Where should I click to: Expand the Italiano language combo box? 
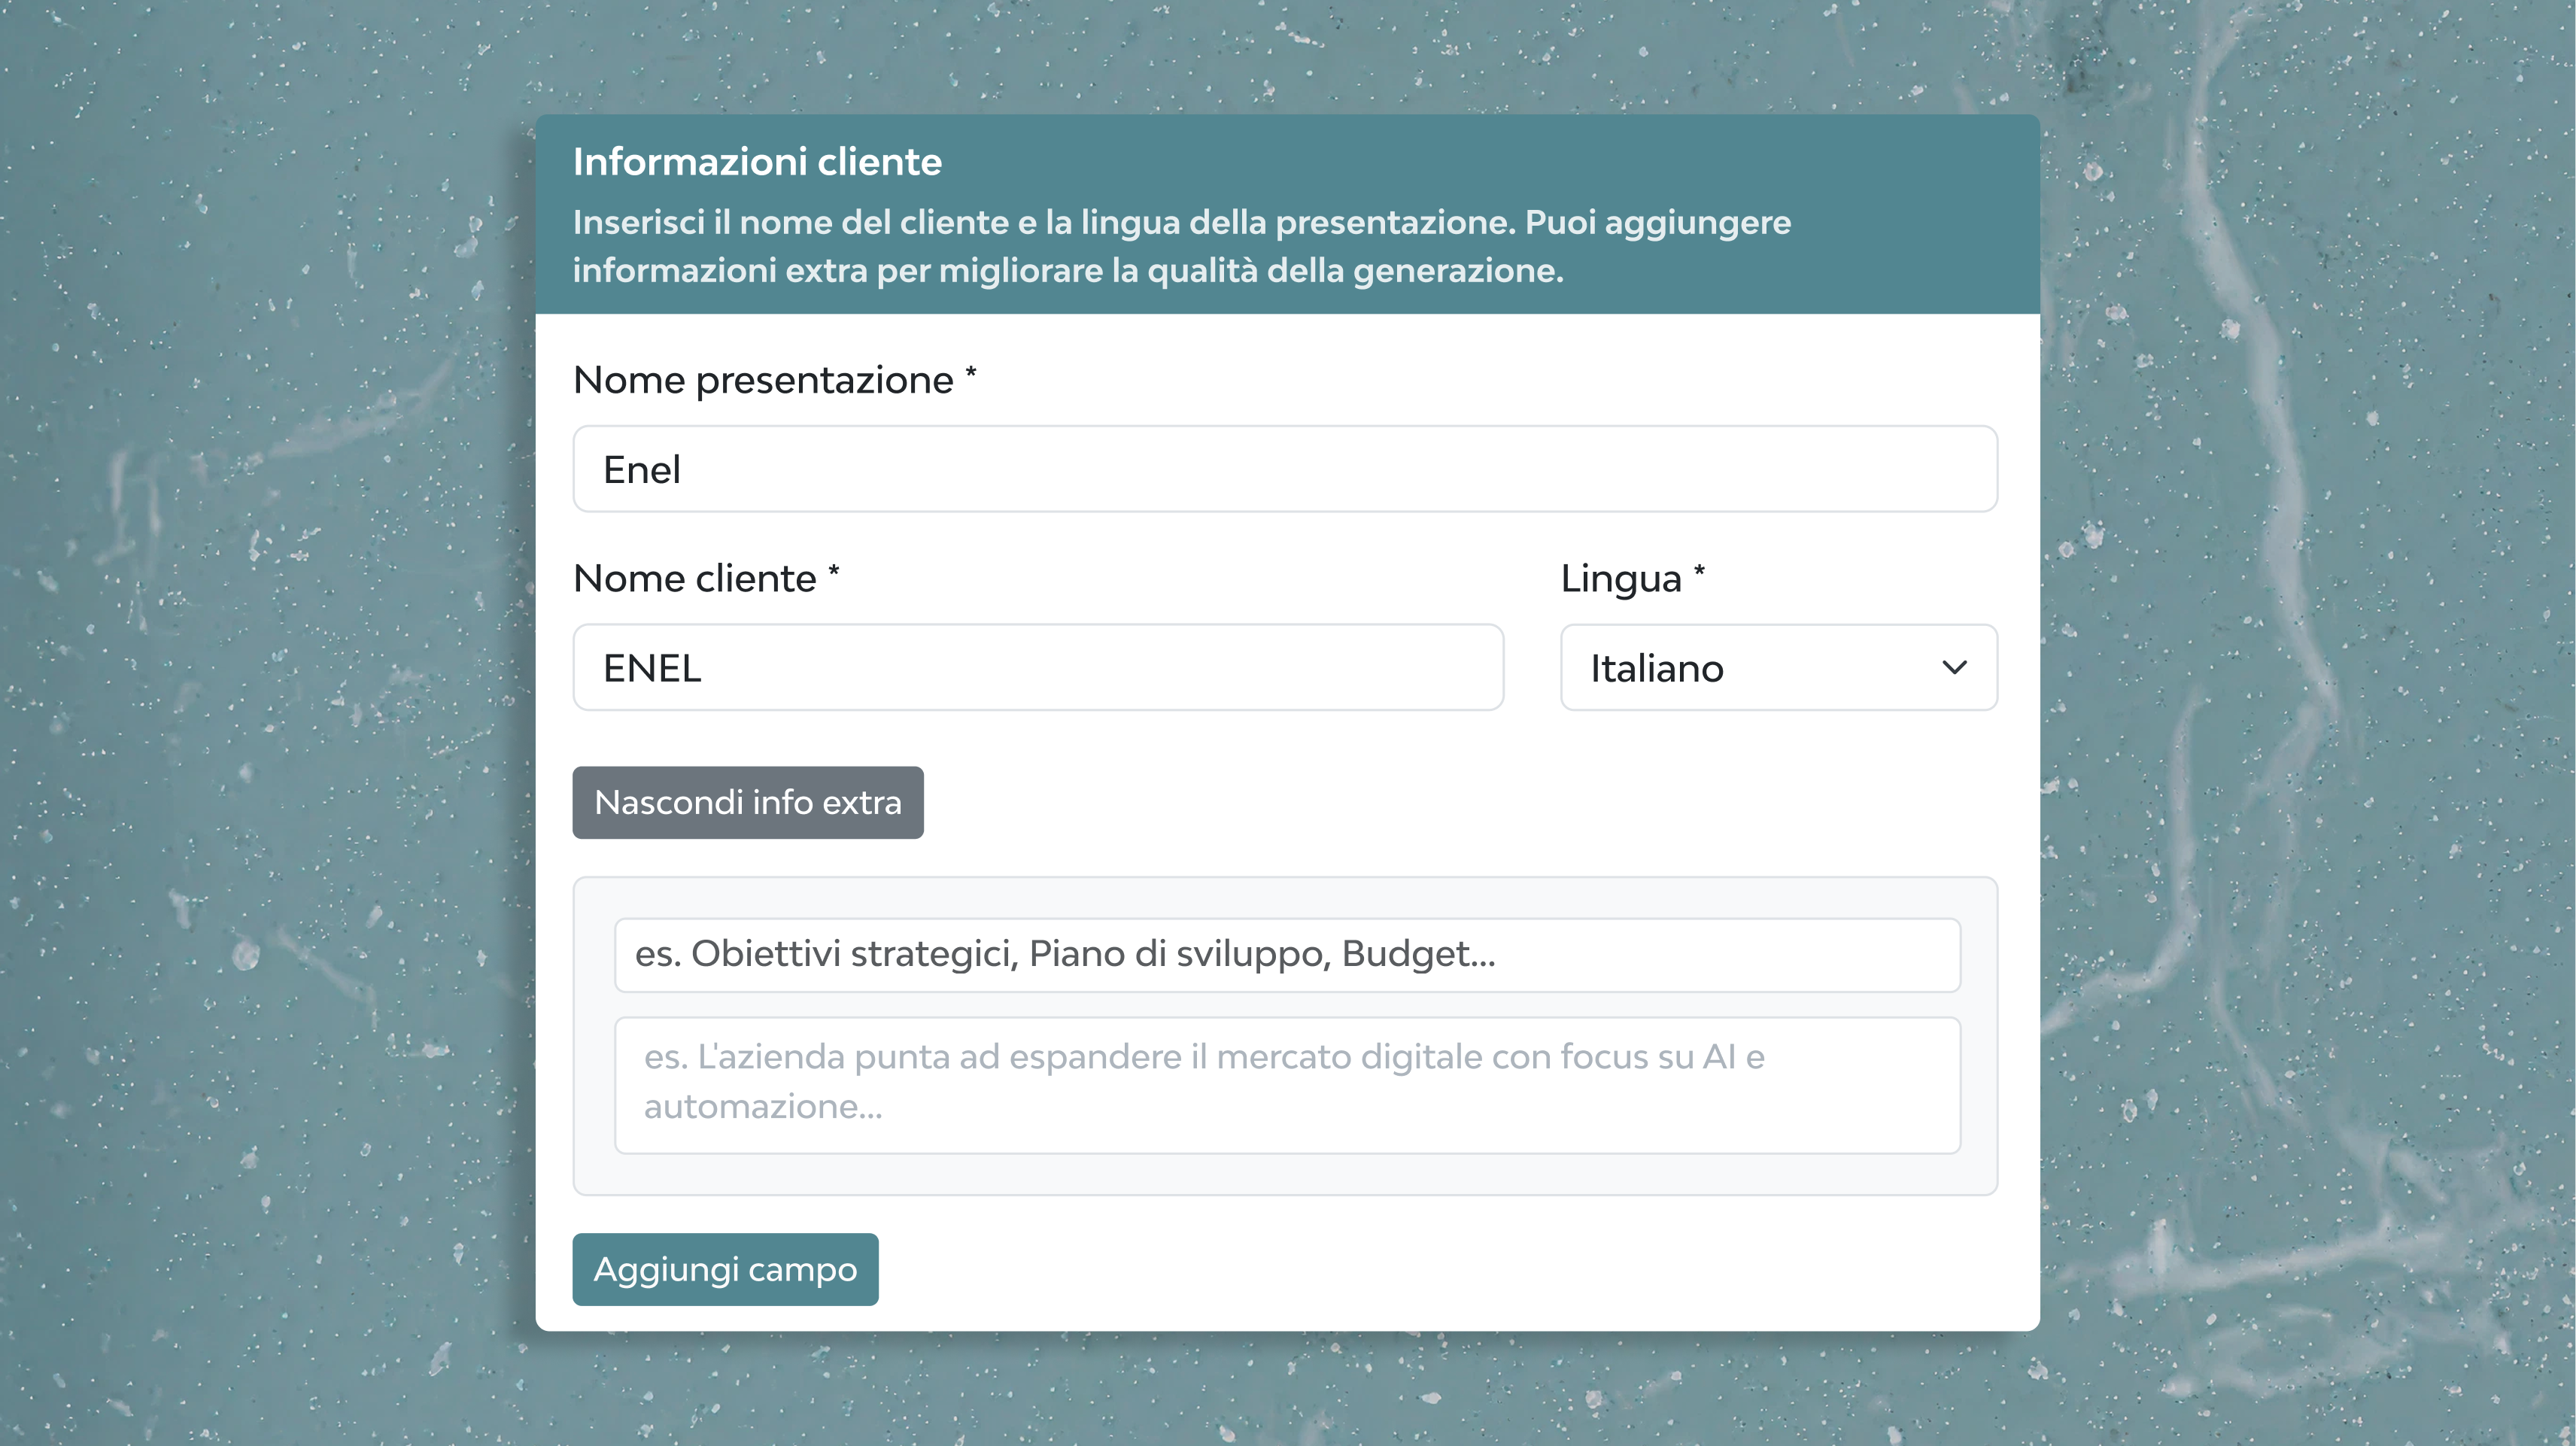point(1778,667)
